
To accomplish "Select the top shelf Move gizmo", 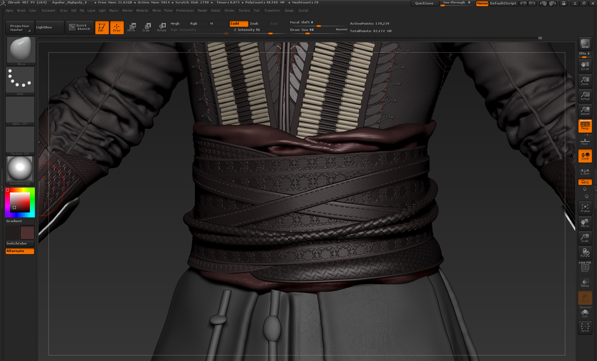I will (x=132, y=27).
